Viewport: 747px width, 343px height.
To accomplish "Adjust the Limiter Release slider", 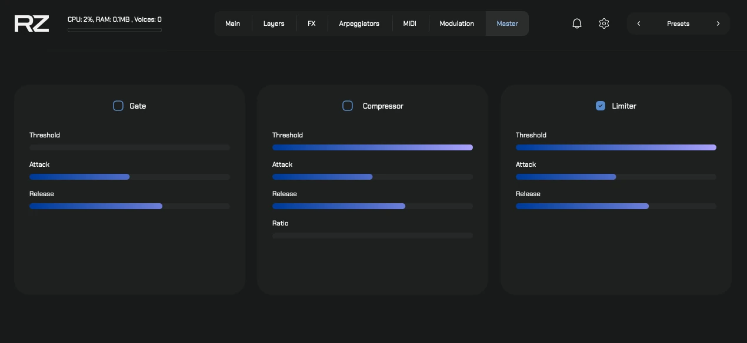I will (x=616, y=206).
